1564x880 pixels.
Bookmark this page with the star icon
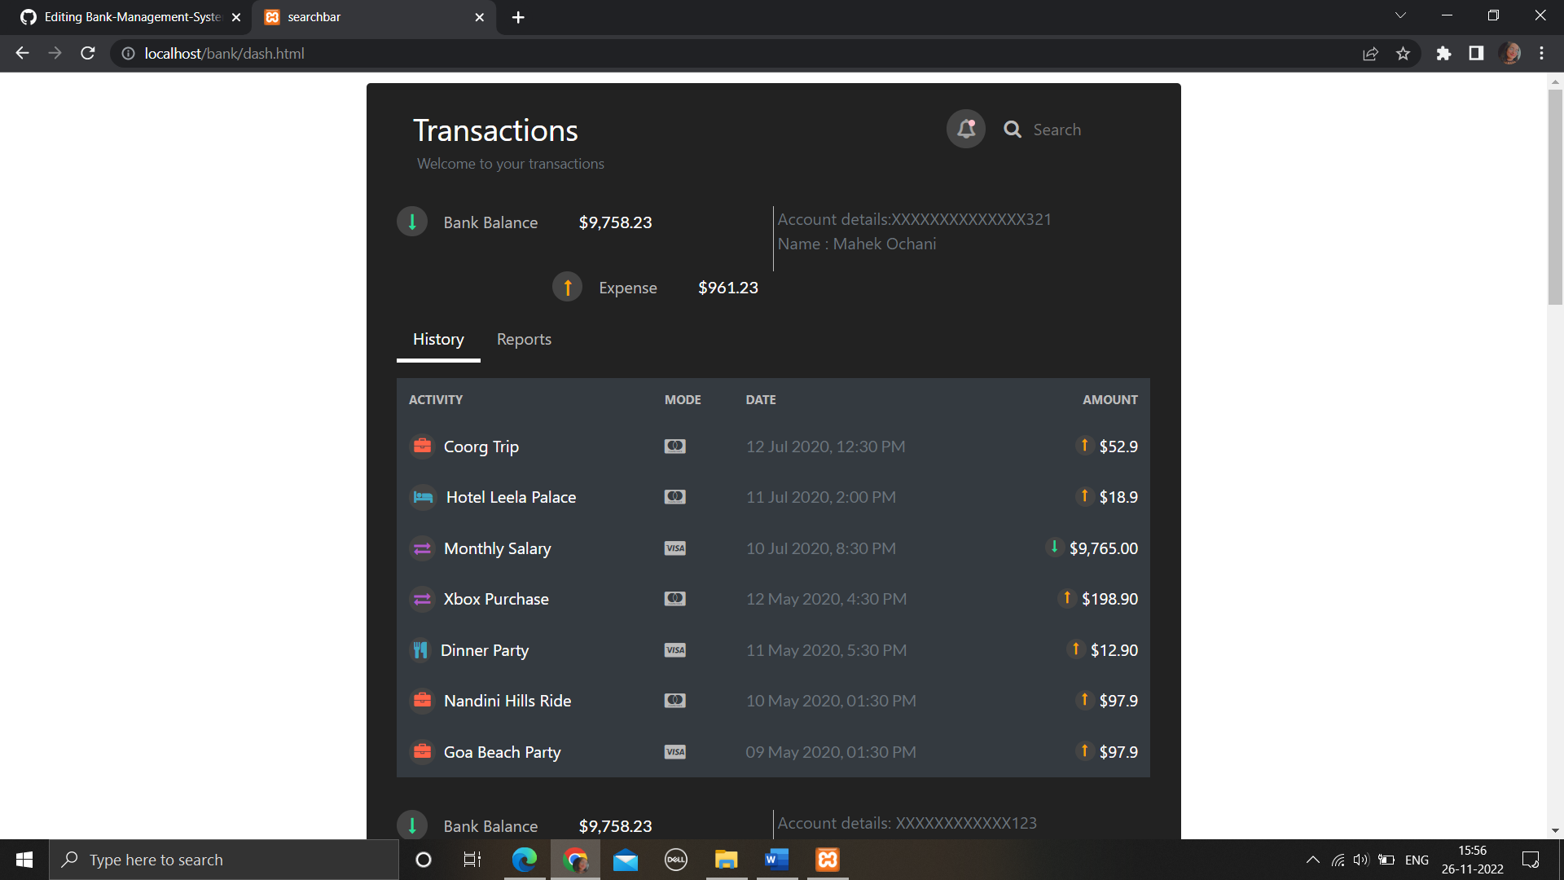click(1404, 53)
